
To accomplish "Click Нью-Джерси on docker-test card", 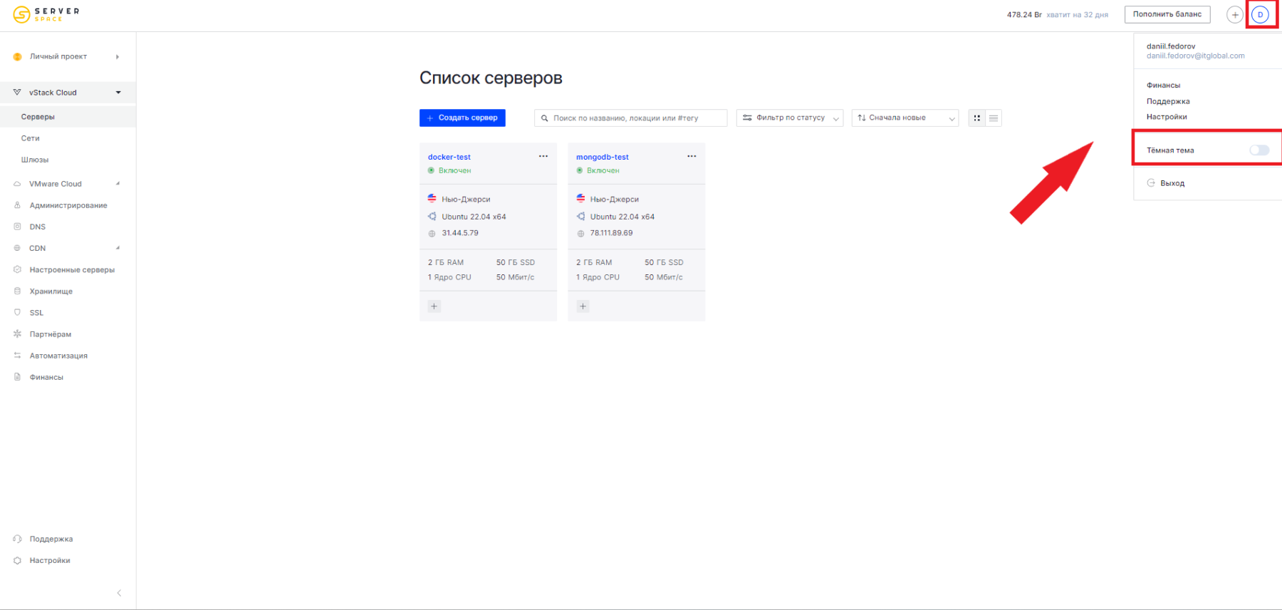I will coord(466,200).
